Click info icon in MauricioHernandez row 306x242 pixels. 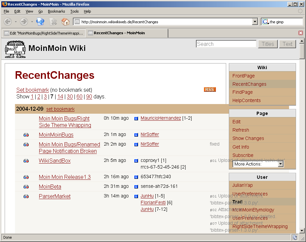coord(136,119)
